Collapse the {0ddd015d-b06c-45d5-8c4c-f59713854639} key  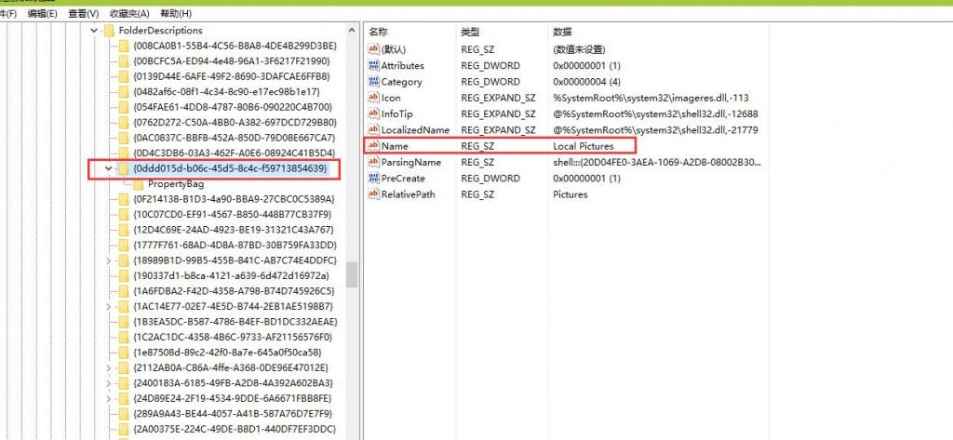click(109, 169)
